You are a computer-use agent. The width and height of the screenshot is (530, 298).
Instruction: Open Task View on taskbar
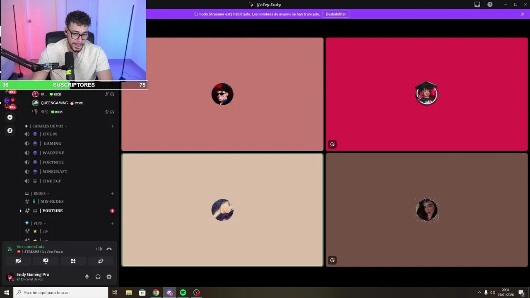click(x=115, y=293)
